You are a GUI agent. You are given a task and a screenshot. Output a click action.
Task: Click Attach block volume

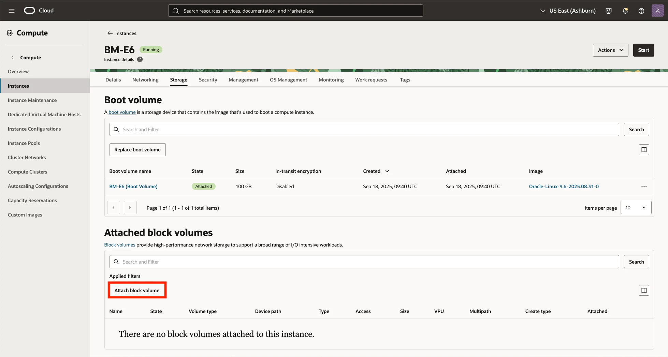click(x=137, y=291)
